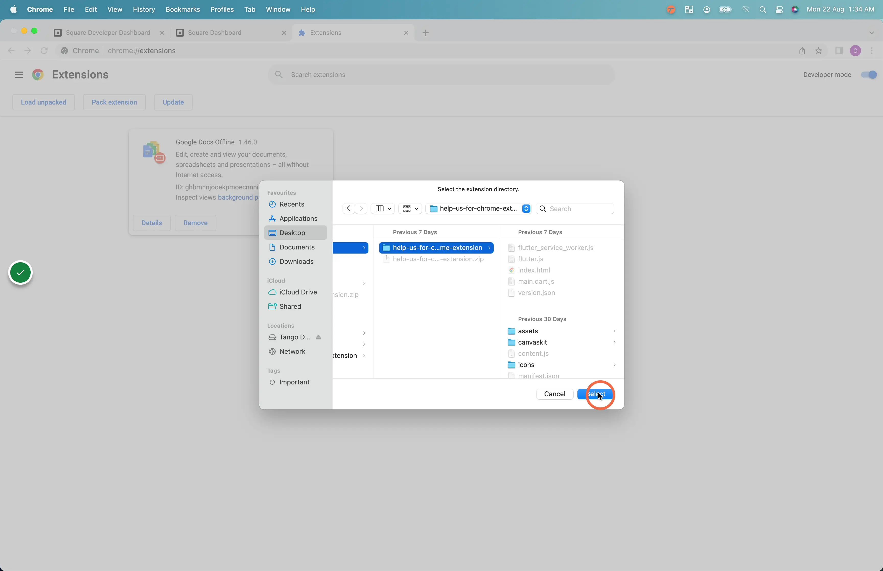Open the column view options dropdown
Image resolution: width=883 pixels, height=571 pixels.
coord(383,209)
